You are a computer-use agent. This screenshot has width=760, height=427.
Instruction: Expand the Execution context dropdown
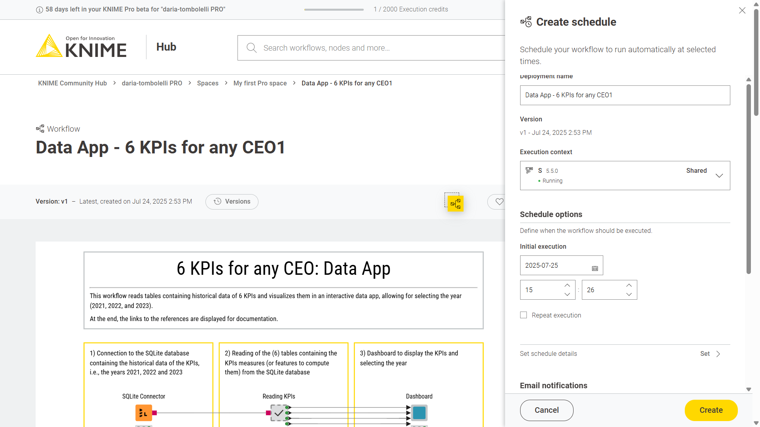click(x=719, y=176)
